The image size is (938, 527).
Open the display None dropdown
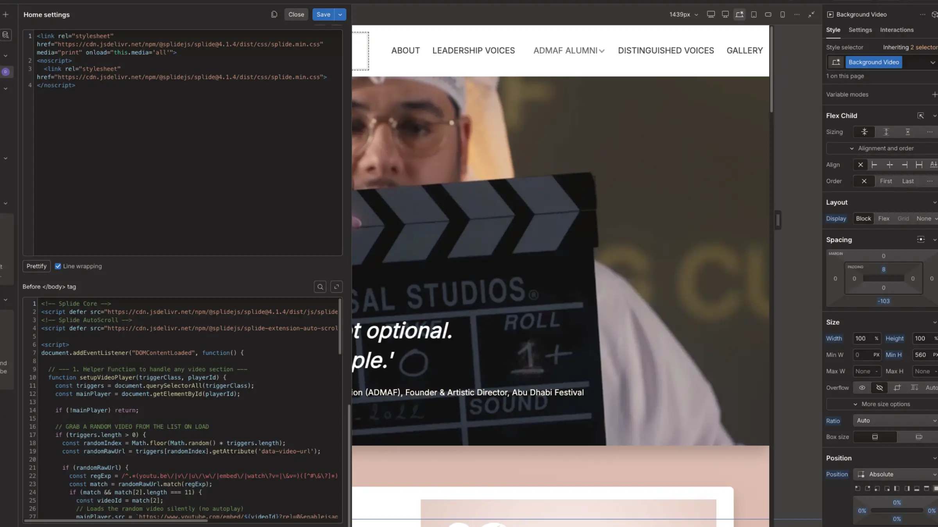click(926, 219)
